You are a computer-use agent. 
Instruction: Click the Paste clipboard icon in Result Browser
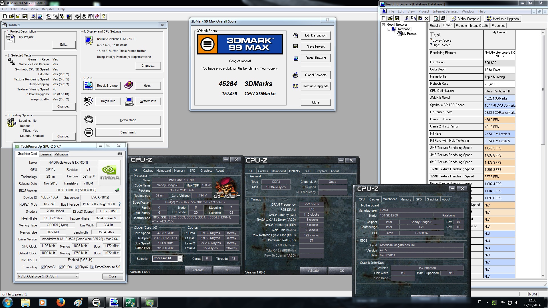pyautogui.click(x=420, y=19)
